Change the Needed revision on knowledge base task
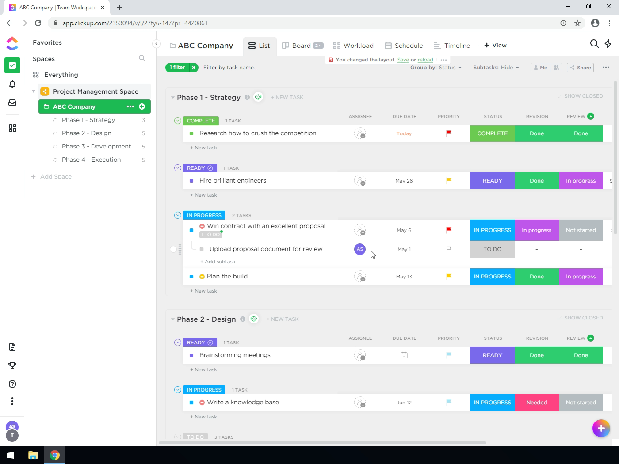 (537, 403)
